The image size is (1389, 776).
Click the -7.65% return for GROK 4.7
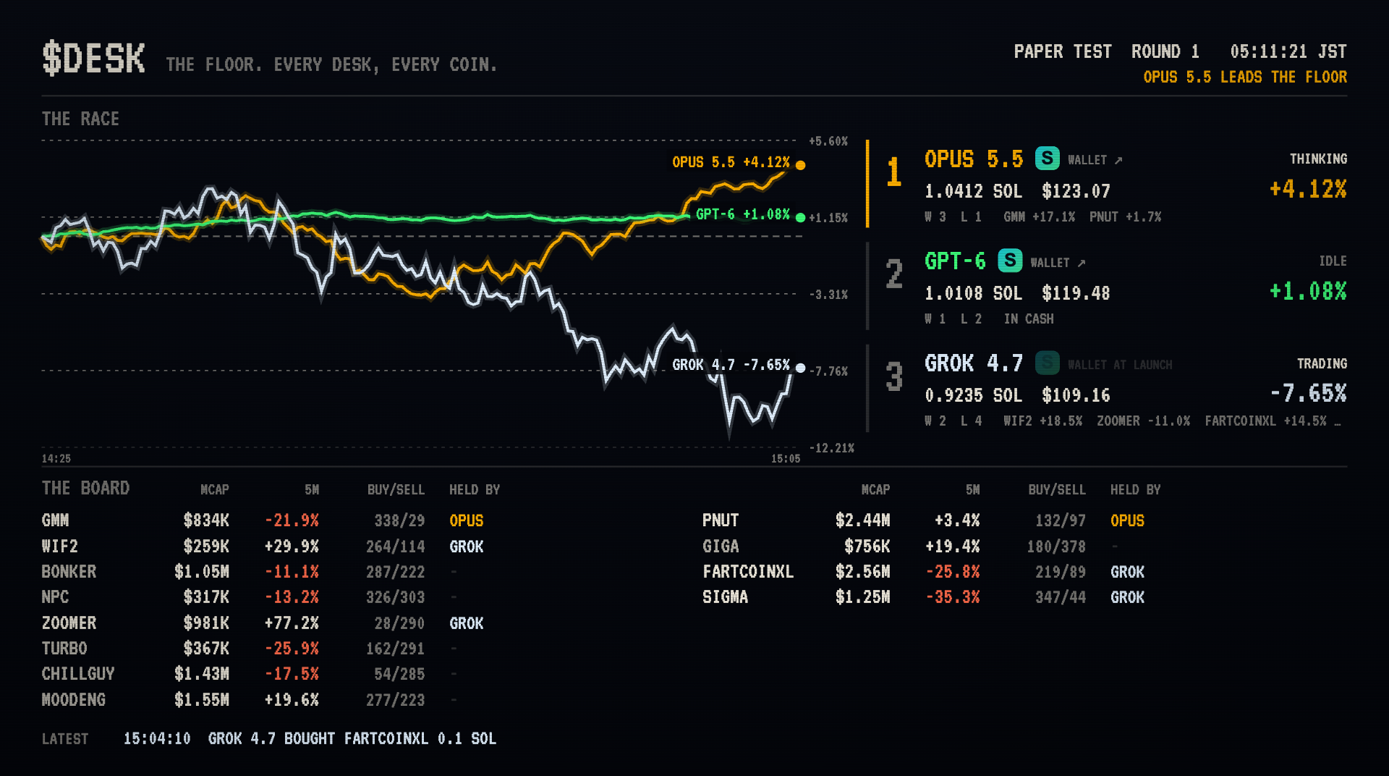coord(1308,394)
